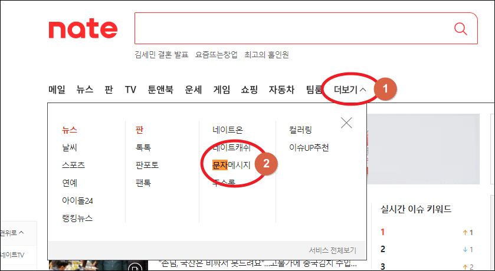Open the TV navigation item

(x=130, y=90)
